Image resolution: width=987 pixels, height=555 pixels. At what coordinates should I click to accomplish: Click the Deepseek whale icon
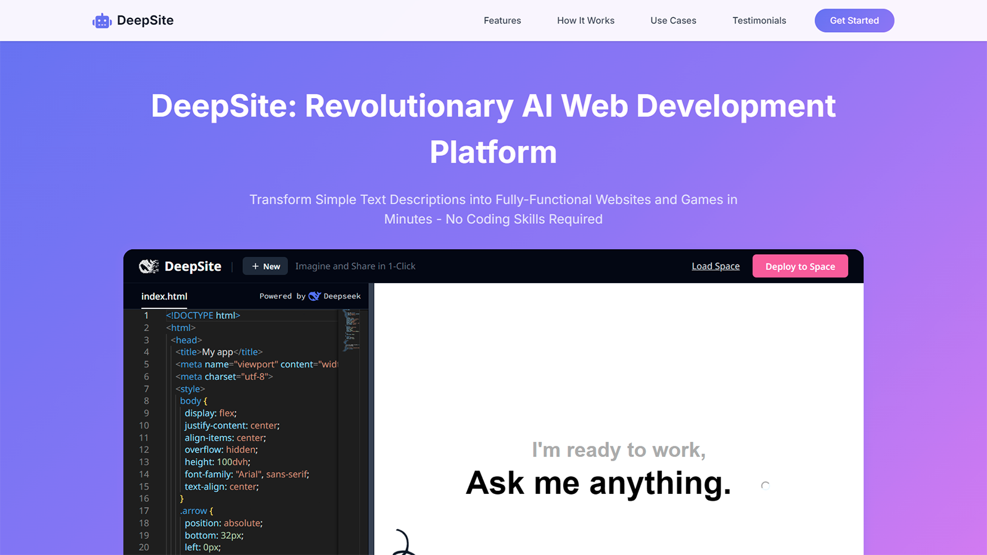coord(315,296)
